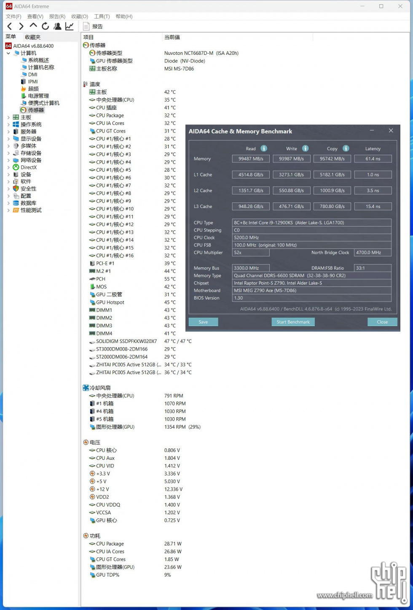Click the Back navigation arrow in toolbar

coord(10,27)
